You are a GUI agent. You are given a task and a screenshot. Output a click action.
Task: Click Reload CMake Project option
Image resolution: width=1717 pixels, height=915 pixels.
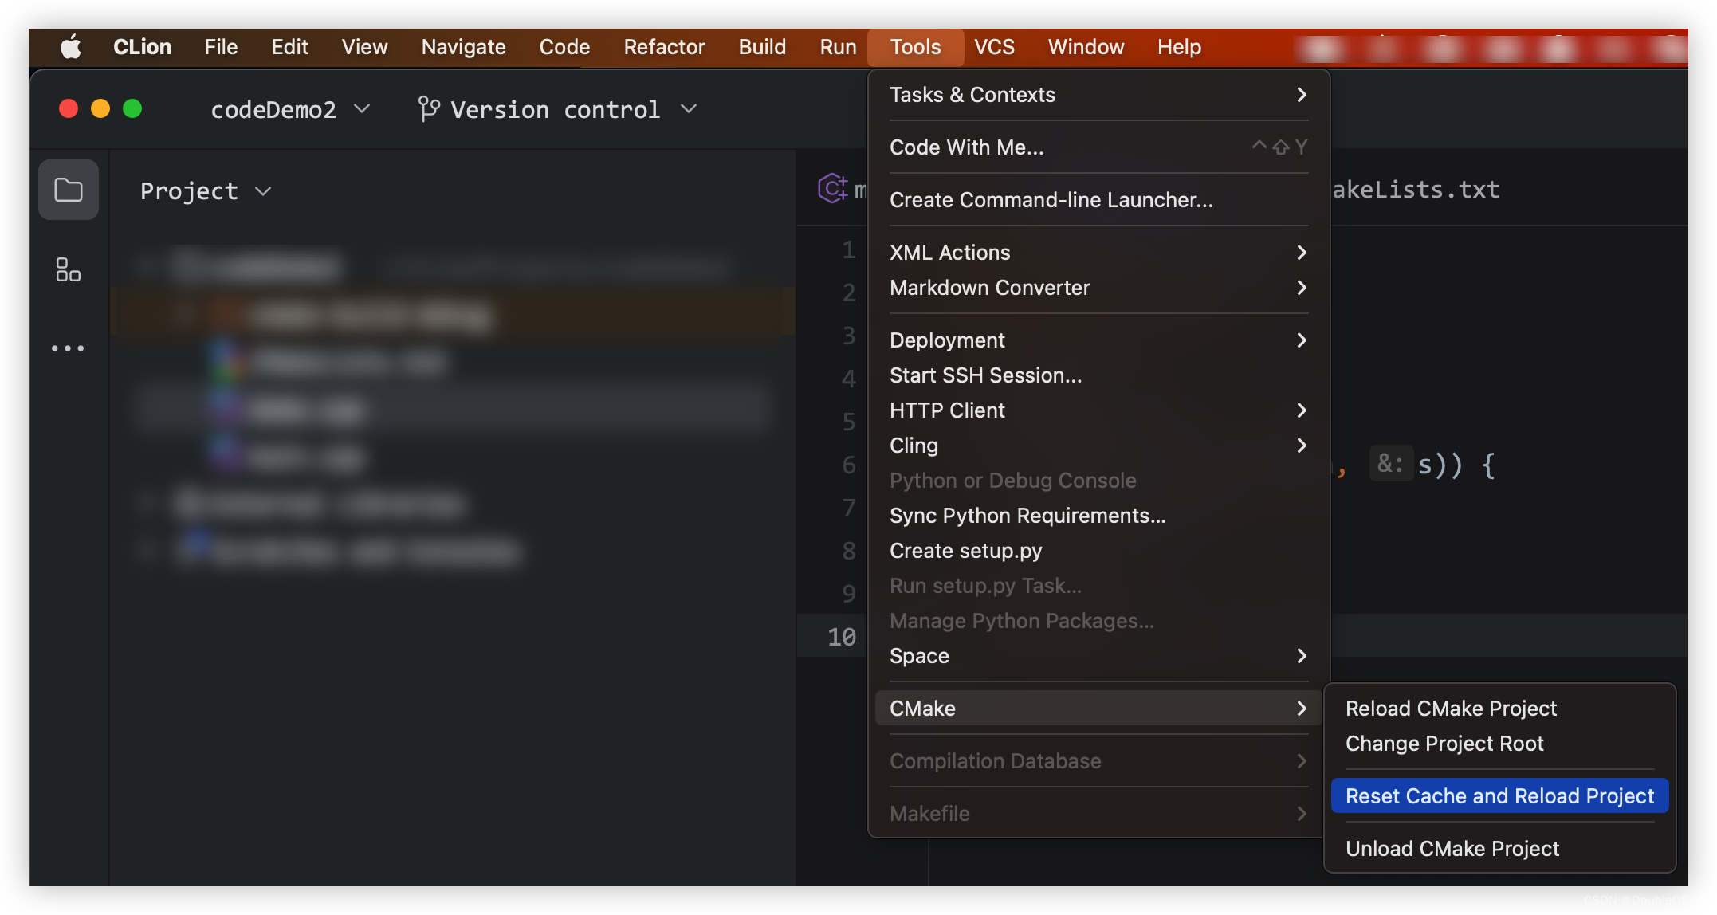click(x=1452, y=709)
